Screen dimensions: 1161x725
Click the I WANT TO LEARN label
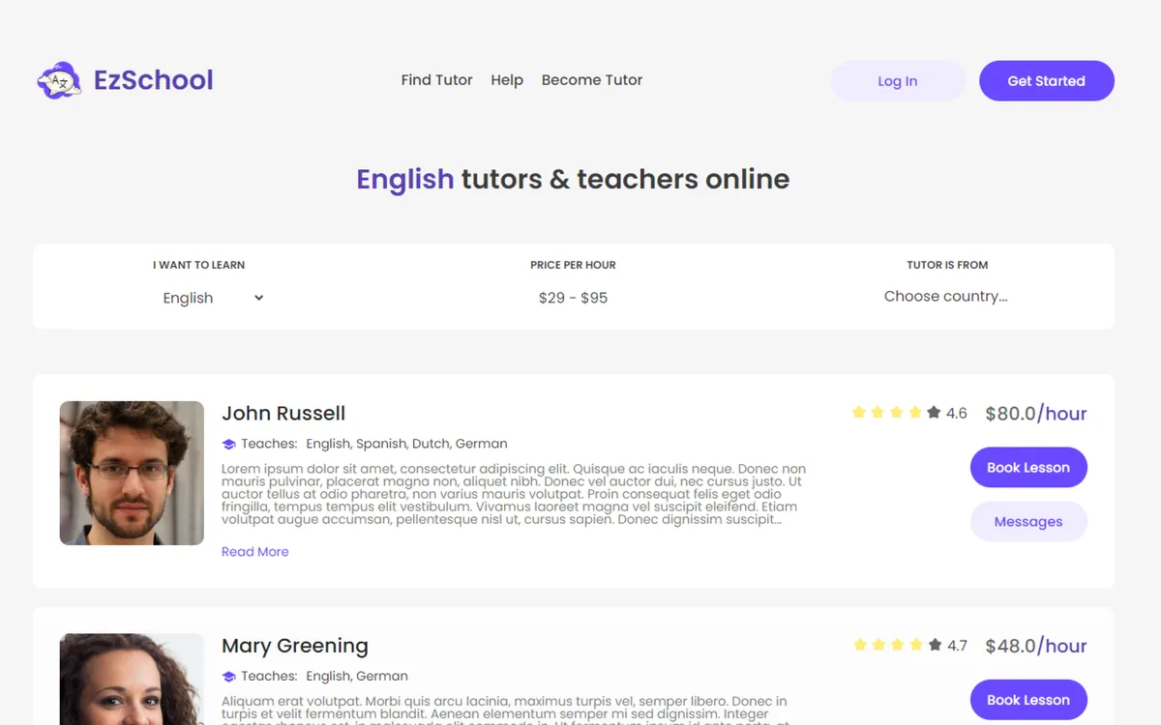coord(198,265)
